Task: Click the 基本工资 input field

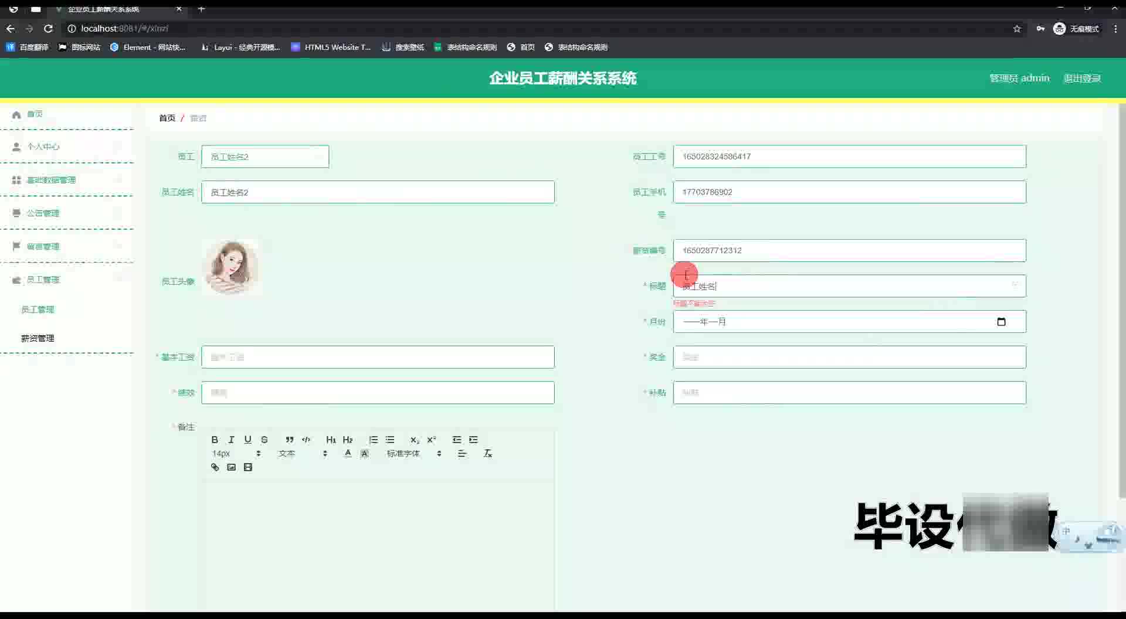Action: click(x=378, y=357)
